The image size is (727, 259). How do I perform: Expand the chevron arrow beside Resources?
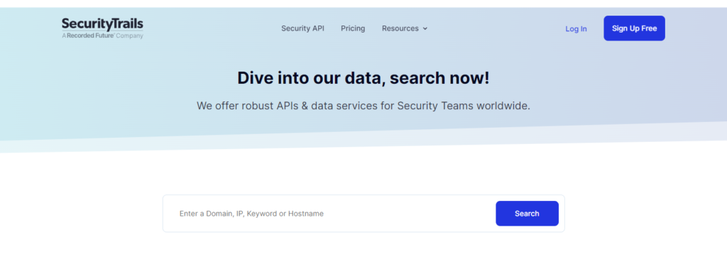click(x=425, y=28)
